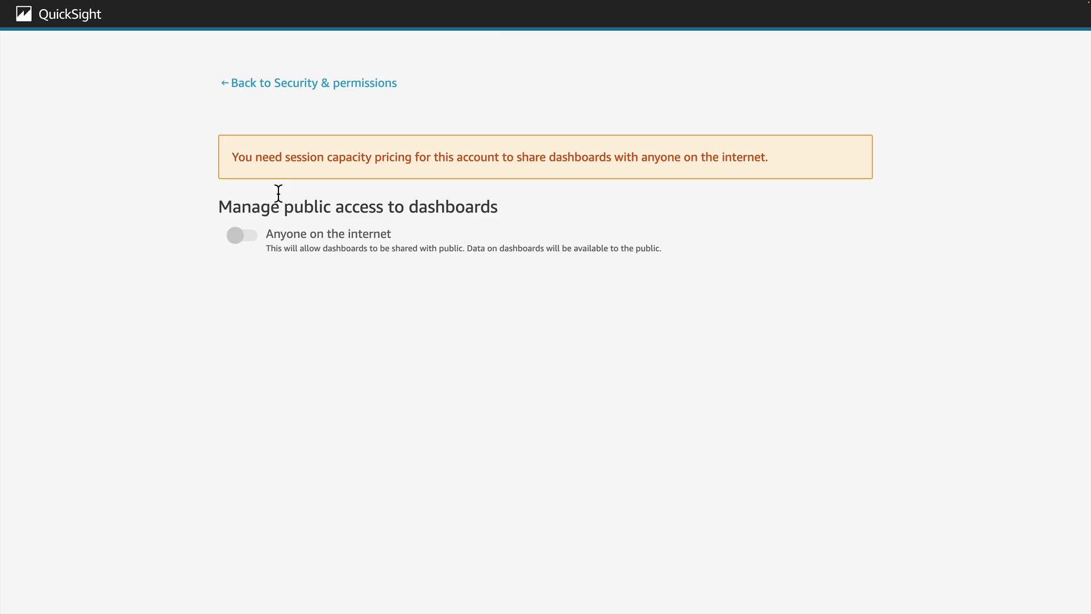This screenshot has width=1091, height=614.
Task: Click 'anyone on the internet' in warning text
Action: 703,157
